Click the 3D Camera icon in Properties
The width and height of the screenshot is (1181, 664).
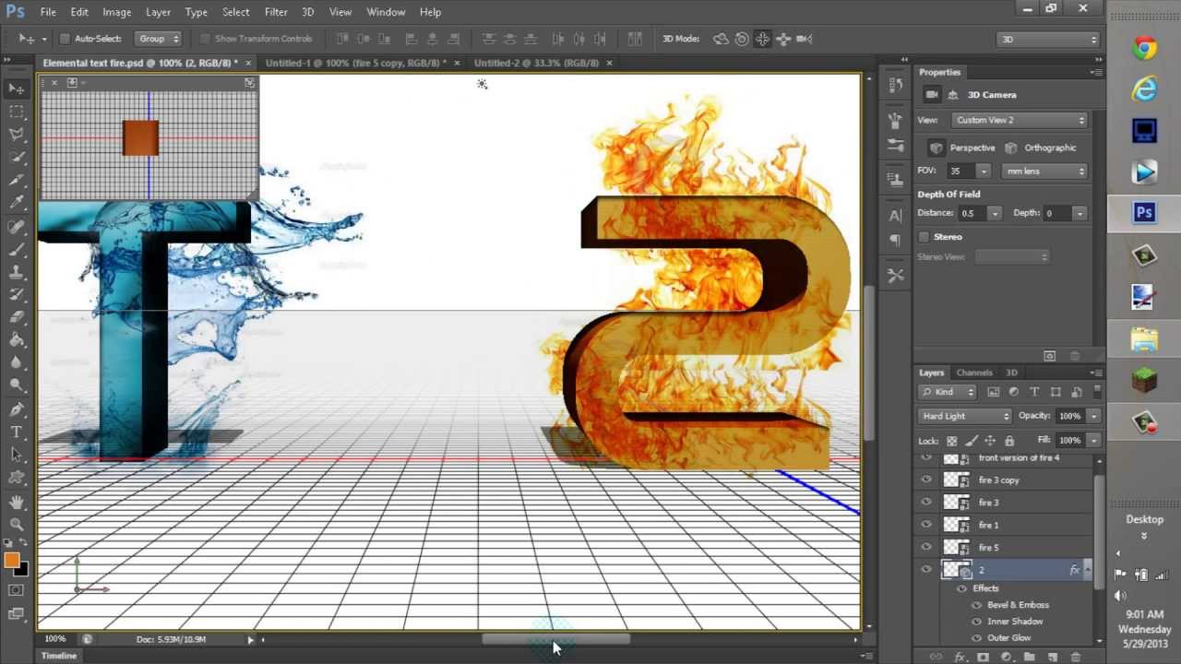(x=932, y=94)
